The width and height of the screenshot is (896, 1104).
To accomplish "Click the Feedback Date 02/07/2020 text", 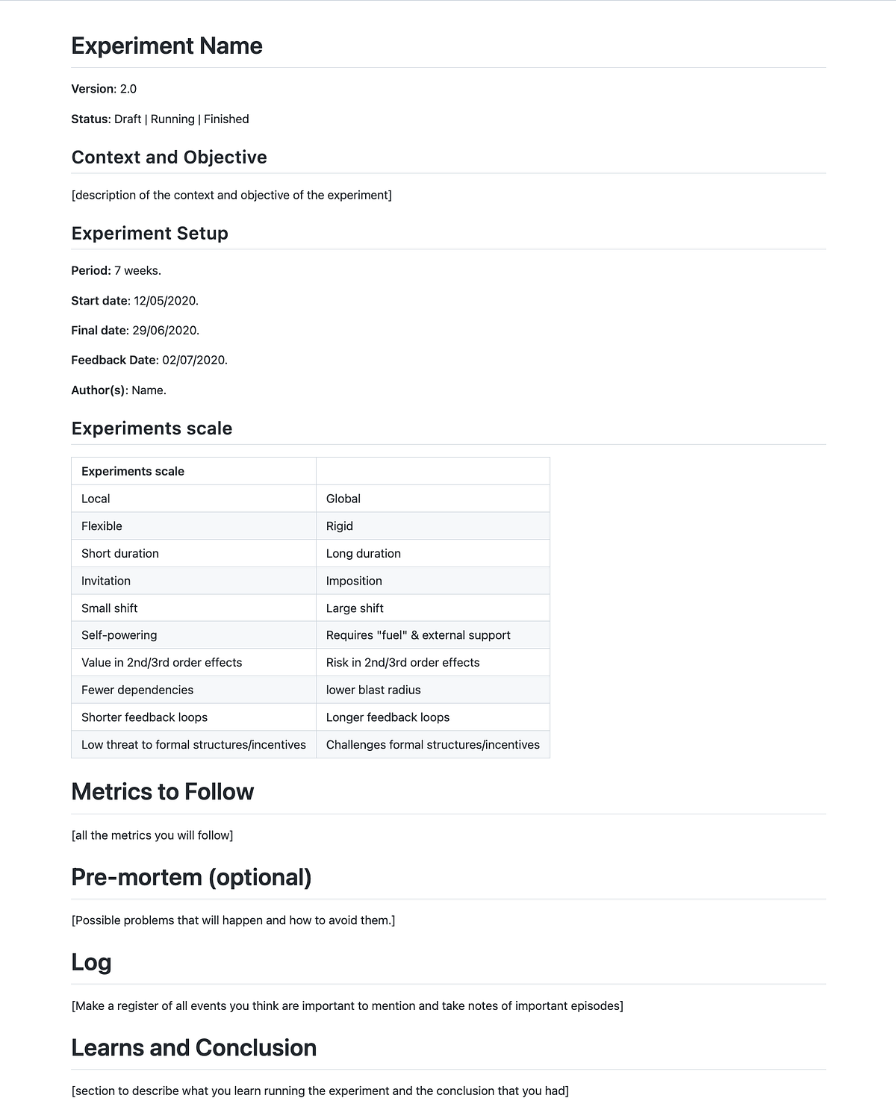I will coord(149,360).
